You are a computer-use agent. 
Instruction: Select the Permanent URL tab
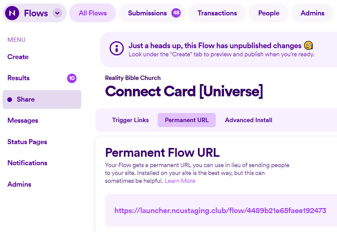186,120
